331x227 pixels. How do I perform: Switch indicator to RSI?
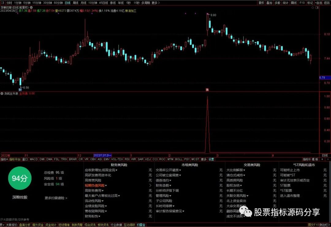(127, 159)
